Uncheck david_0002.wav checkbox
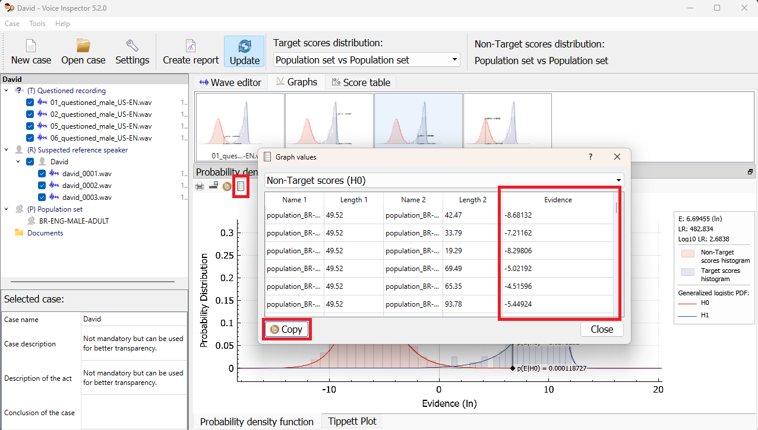The height and width of the screenshot is (430, 758). (x=42, y=186)
